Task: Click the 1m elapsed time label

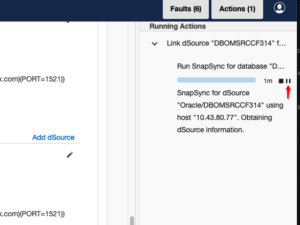Action: (x=268, y=81)
